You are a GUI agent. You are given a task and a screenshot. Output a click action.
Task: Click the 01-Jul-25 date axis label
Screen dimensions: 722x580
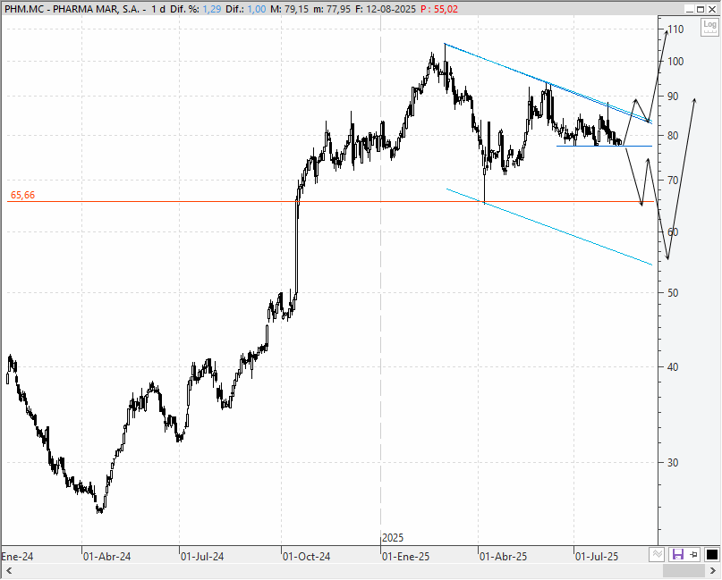597,557
